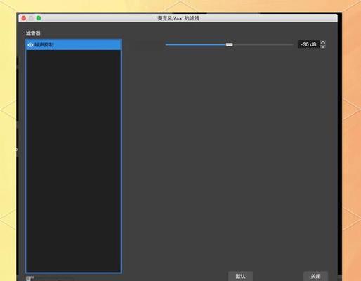
Task: Click the suppression level slider handle
Action: pos(230,44)
